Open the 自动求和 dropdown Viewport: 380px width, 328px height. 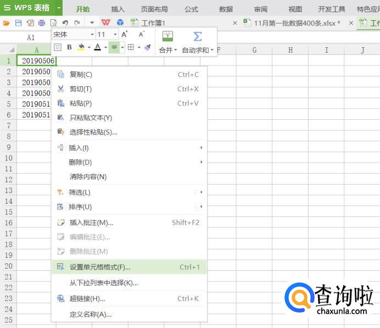click(x=198, y=50)
